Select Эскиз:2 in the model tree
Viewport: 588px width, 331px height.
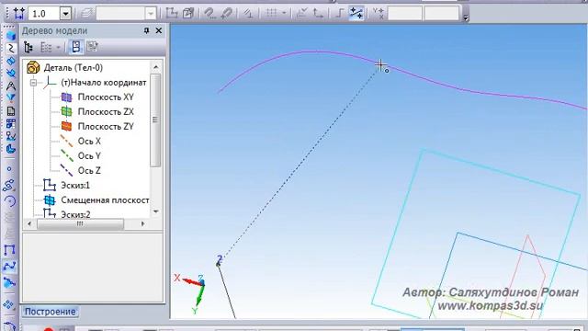point(75,214)
